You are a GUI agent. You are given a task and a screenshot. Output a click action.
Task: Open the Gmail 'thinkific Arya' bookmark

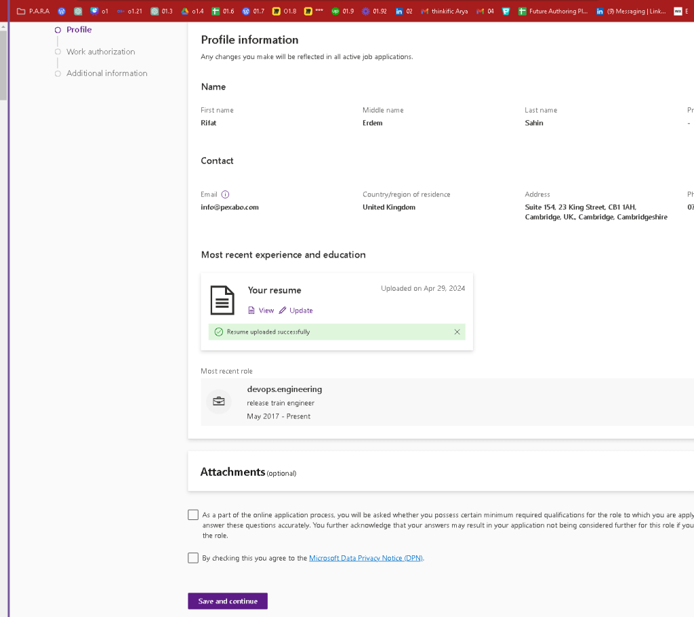tap(445, 11)
